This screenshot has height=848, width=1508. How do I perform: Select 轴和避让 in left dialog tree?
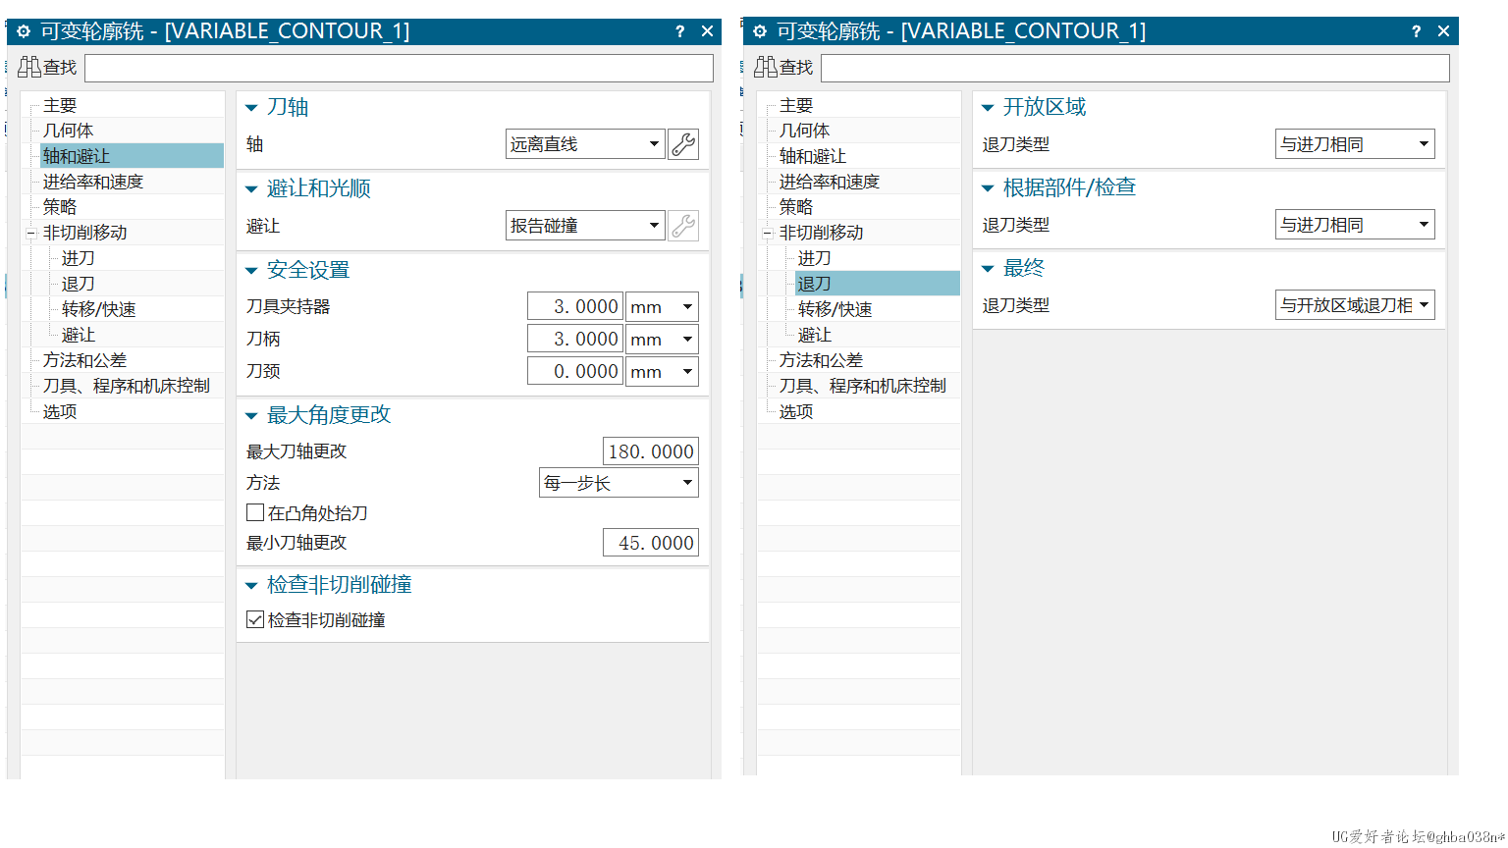coord(77,156)
